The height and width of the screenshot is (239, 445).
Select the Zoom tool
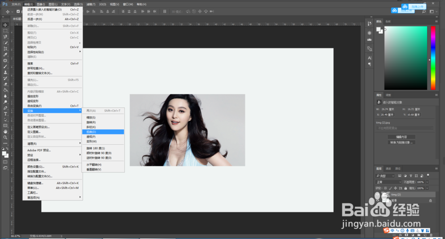point(5,138)
